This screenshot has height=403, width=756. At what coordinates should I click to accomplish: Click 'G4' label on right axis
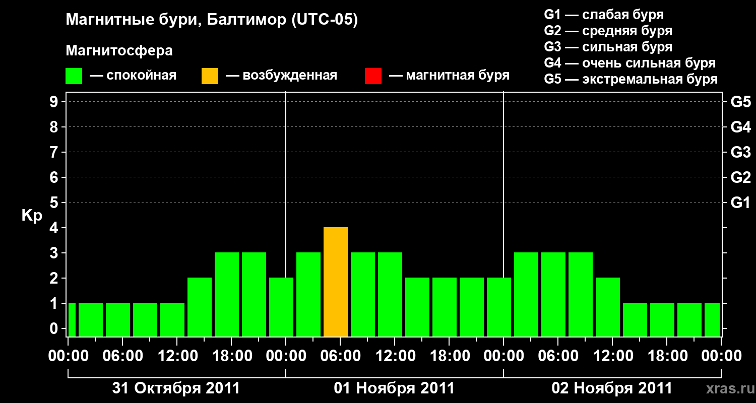pos(740,127)
